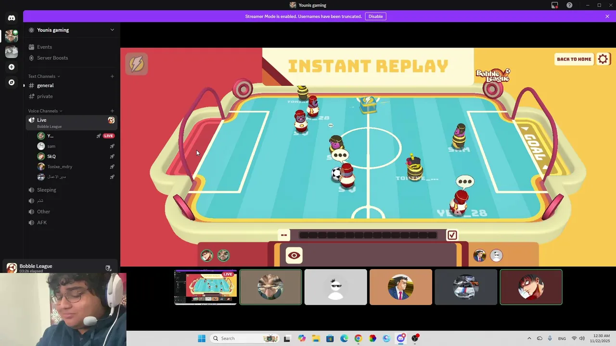This screenshot has height=346, width=616.
Task: Open Microsoft Store from the taskbar
Action: 330,338
